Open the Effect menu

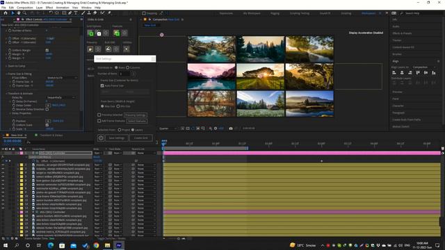(x=49, y=8)
